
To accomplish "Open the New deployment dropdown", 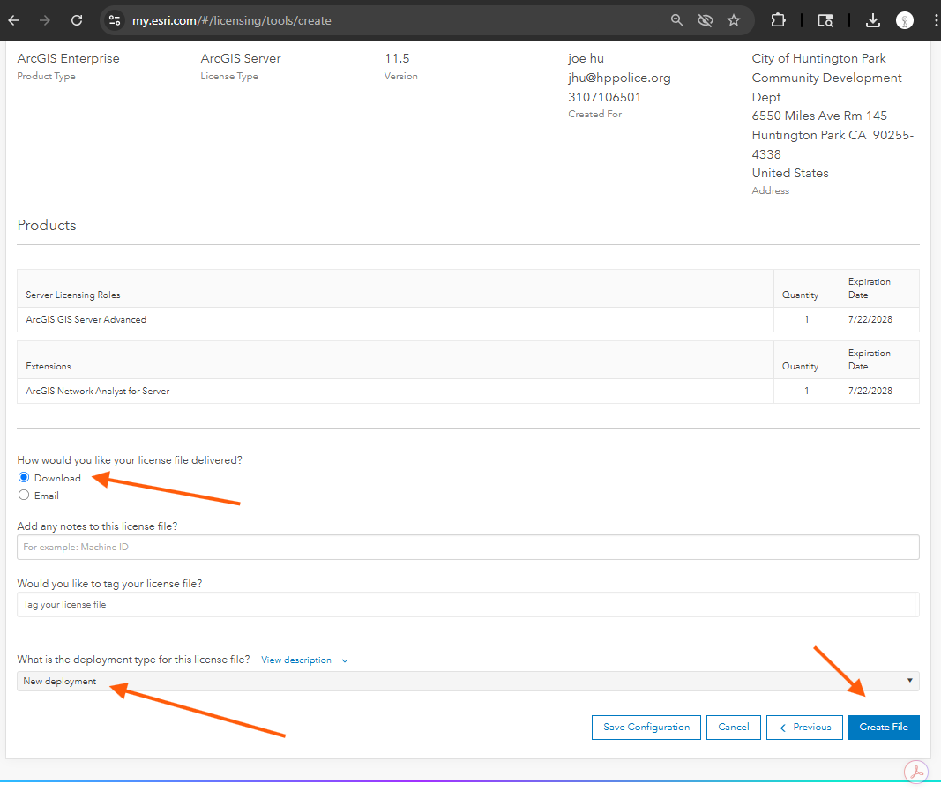I will (467, 681).
